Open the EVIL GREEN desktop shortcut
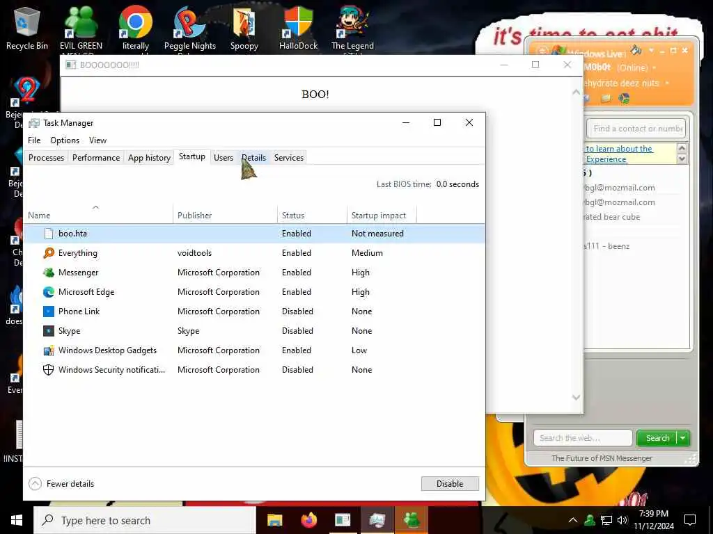Screen dimensions: 713x534 click(81, 28)
